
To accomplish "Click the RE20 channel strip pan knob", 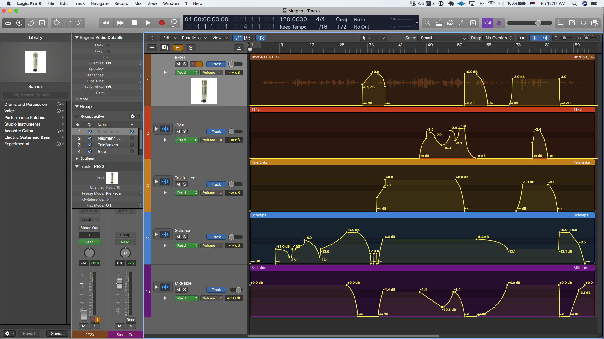I will point(89,253).
